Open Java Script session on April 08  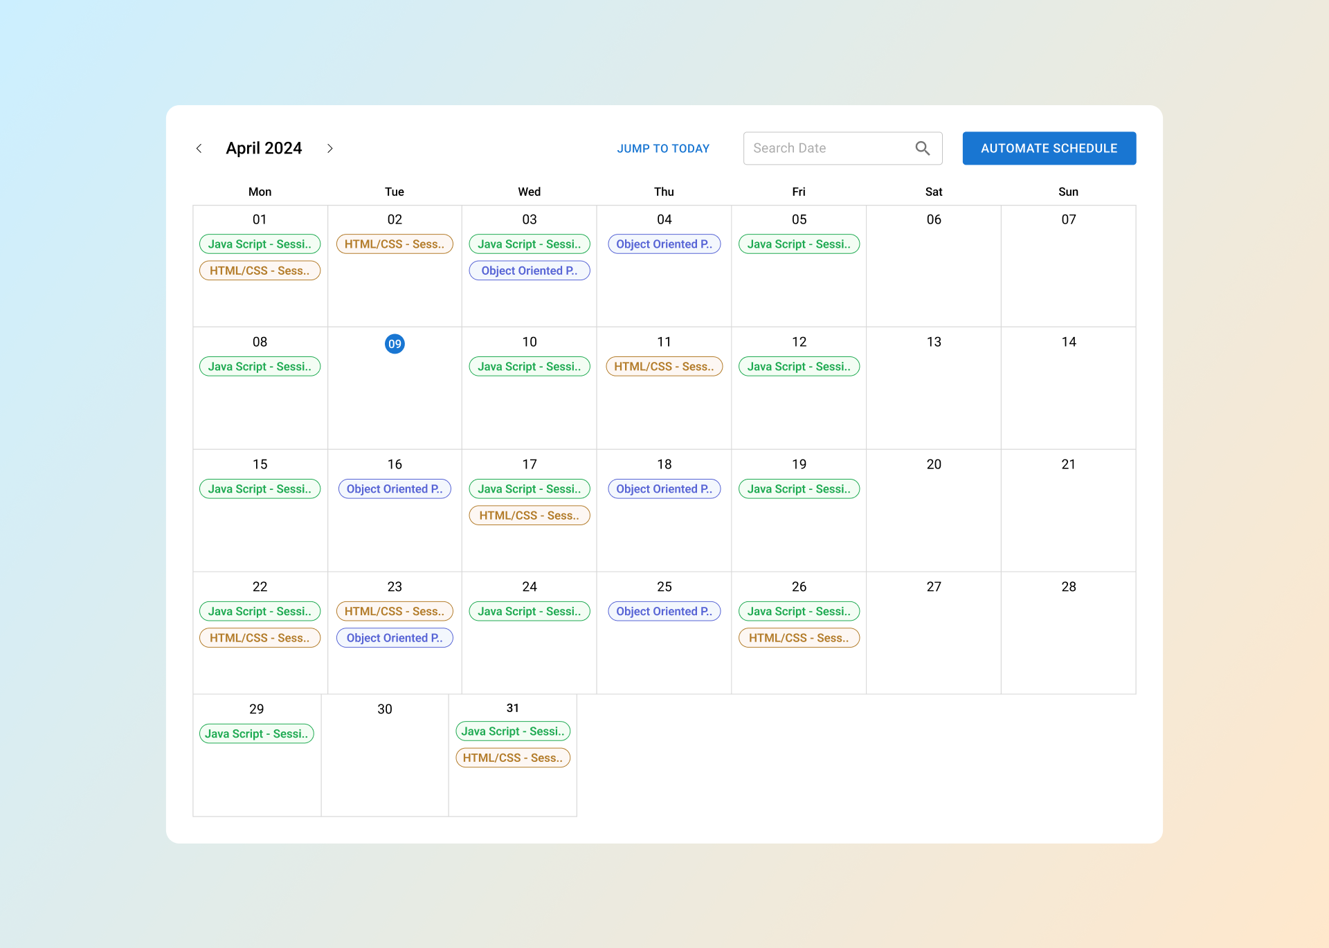coord(260,367)
